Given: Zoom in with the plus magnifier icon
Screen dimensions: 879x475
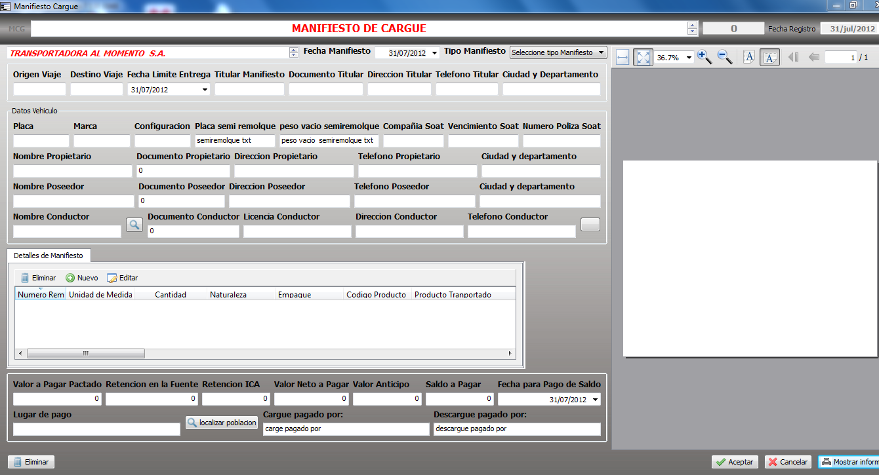Looking at the screenshot, I should [705, 57].
